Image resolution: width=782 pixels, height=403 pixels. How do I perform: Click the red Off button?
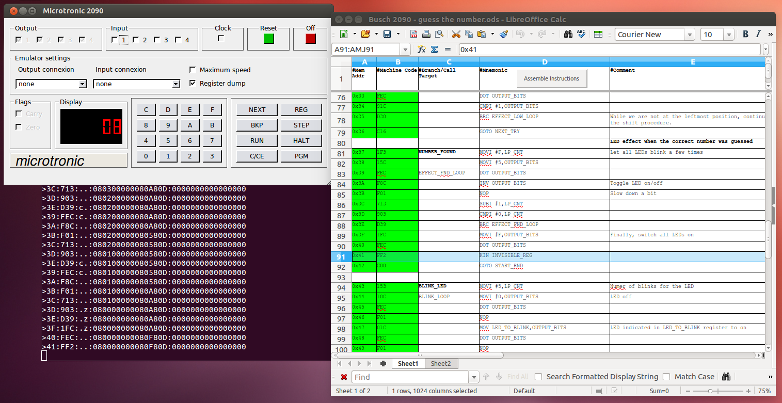pos(311,39)
